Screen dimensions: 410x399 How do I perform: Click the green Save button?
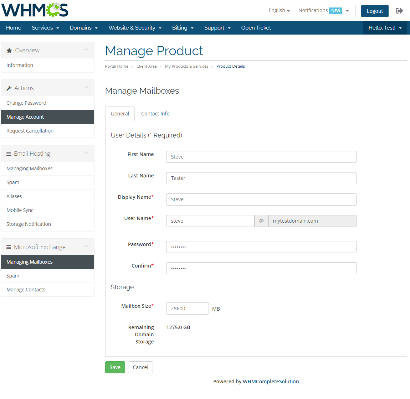[x=115, y=367]
